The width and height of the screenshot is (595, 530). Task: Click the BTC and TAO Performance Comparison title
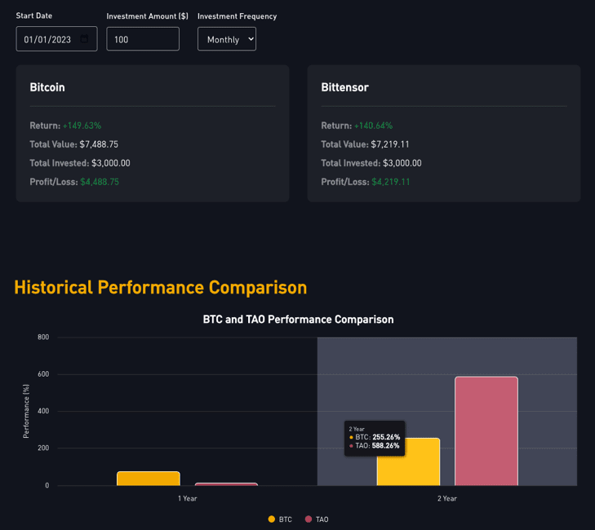tap(298, 320)
